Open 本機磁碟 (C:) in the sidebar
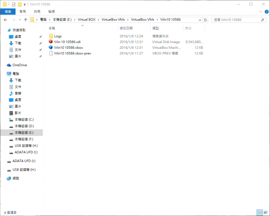This screenshot has height=216, width=270. [24, 120]
